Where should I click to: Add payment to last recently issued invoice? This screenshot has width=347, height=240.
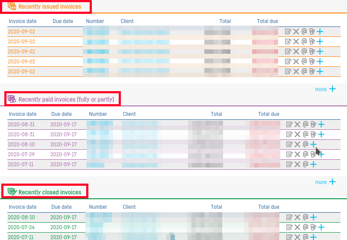coord(312,71)
